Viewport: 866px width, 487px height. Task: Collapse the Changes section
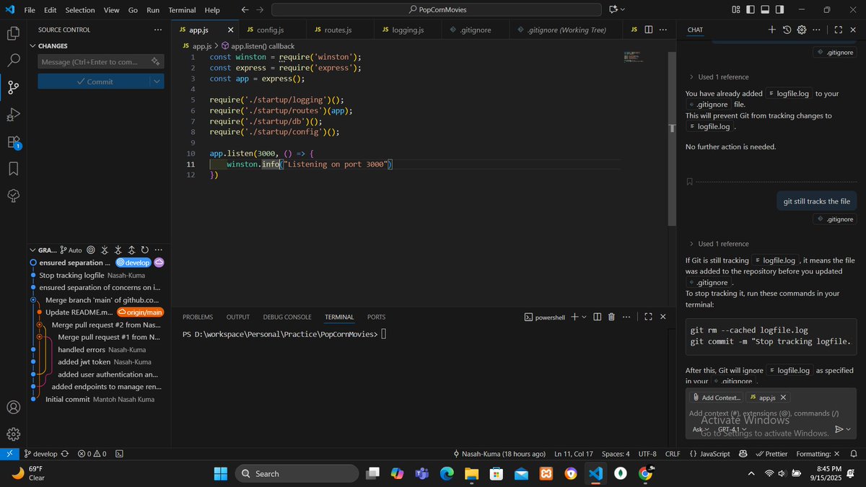coord(32,46)
